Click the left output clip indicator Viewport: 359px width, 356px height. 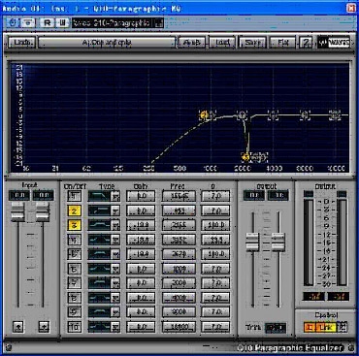[309, 194]
